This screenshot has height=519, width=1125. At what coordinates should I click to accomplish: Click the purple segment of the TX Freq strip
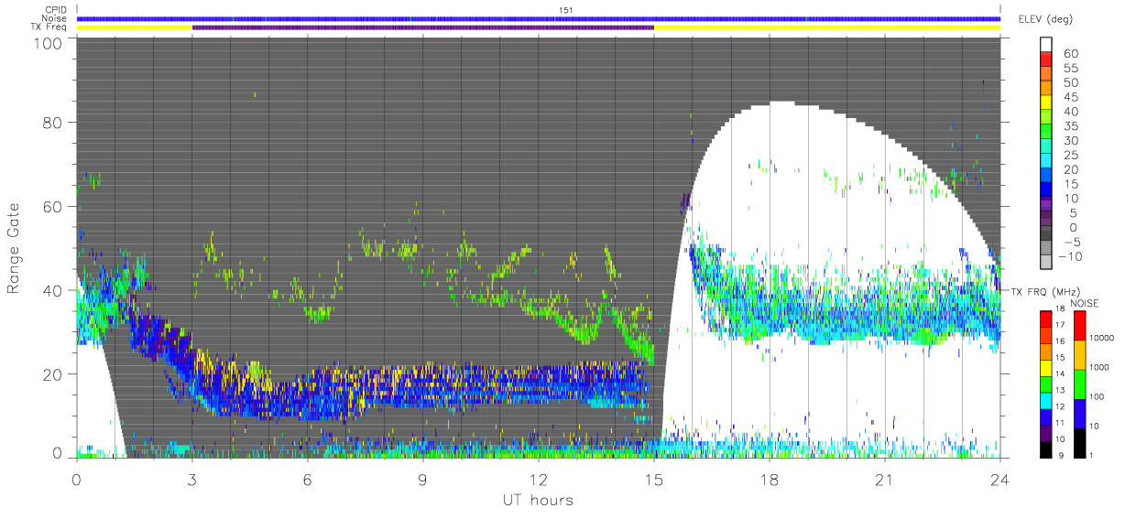click(423, 27)
